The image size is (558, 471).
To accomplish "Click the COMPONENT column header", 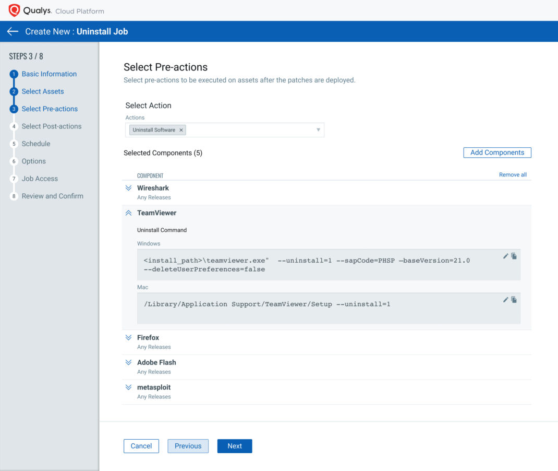I will (x=150, y=175).
